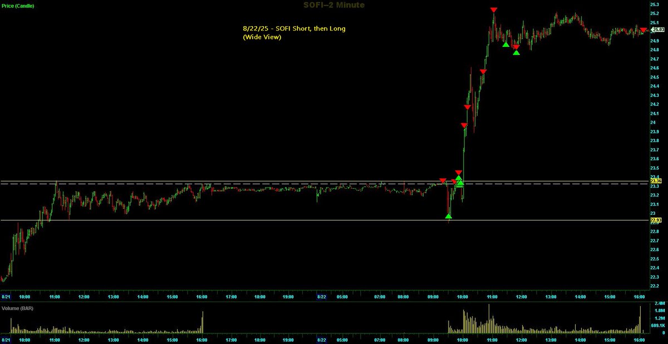Select the red marker near the 24.55 level

[x=483, y=72]
